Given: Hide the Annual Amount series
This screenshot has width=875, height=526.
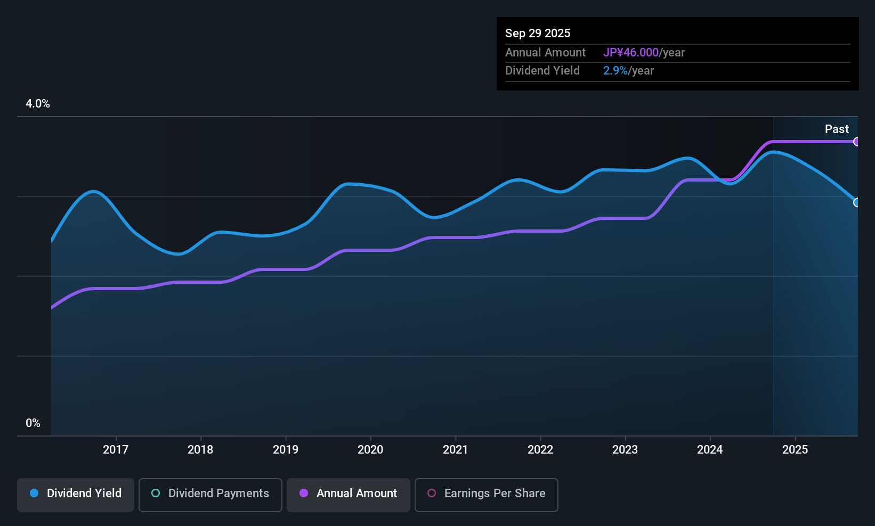Looking at the screenshot, I should click(357, 494).
